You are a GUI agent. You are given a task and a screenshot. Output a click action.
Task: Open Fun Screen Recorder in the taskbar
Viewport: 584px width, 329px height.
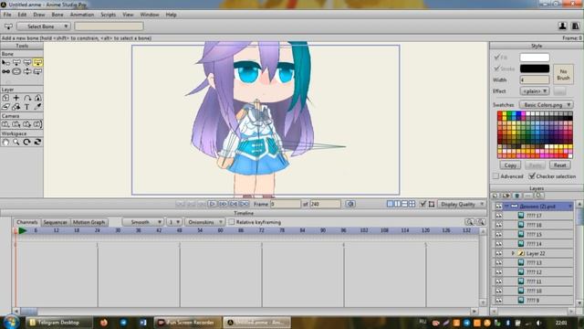pos(188,323)
